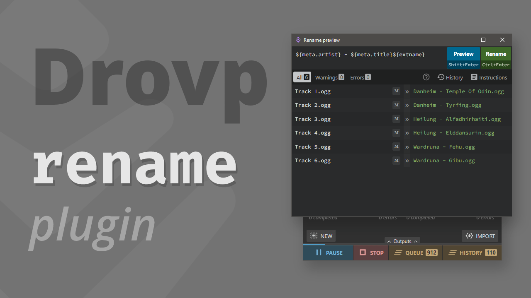Open the QUEUE showing 912 items
Image resolution: width=531 pixels, height=298 pixels.
click(415, 252)
